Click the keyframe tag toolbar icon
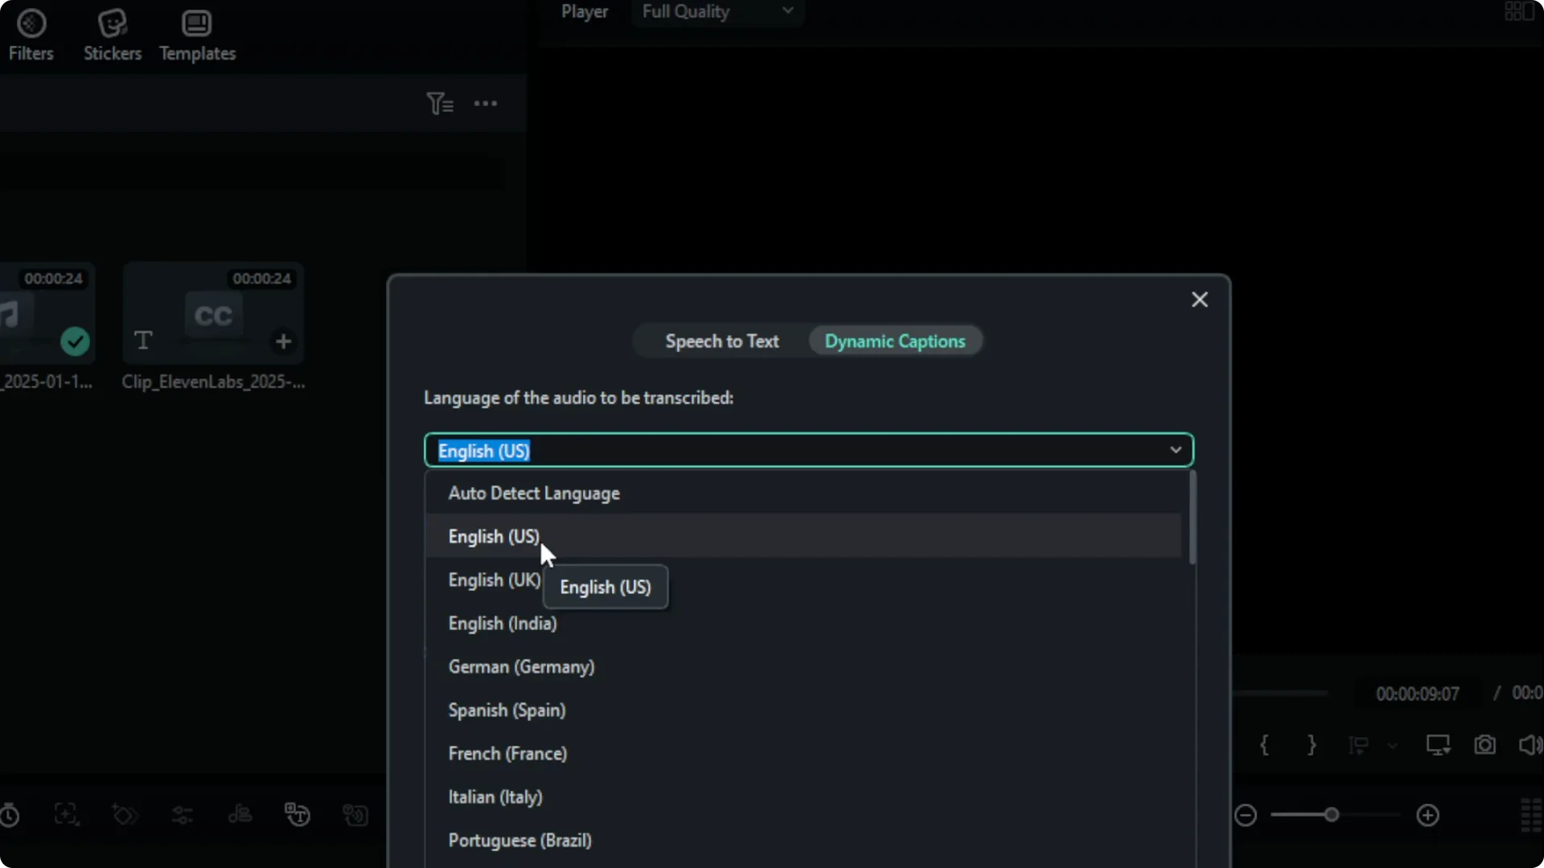Viewport: 1544px width, 868px height. click(125, 815)
